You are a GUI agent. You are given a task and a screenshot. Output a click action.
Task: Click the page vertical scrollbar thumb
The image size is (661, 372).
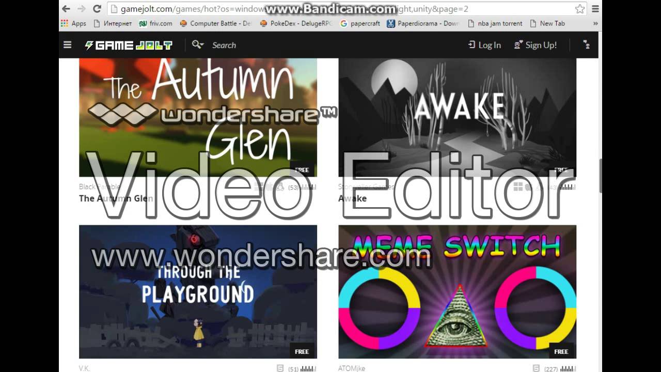[600, 176]
